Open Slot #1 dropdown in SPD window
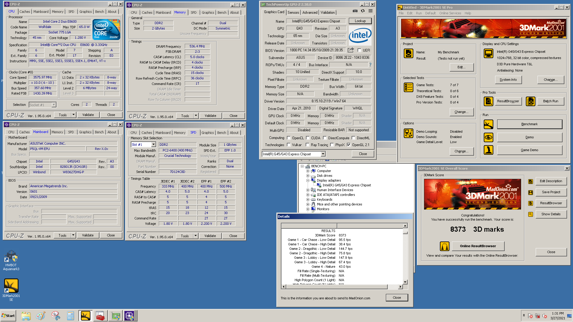The width and height of the screenshot is (573, 322). point(153,145)
